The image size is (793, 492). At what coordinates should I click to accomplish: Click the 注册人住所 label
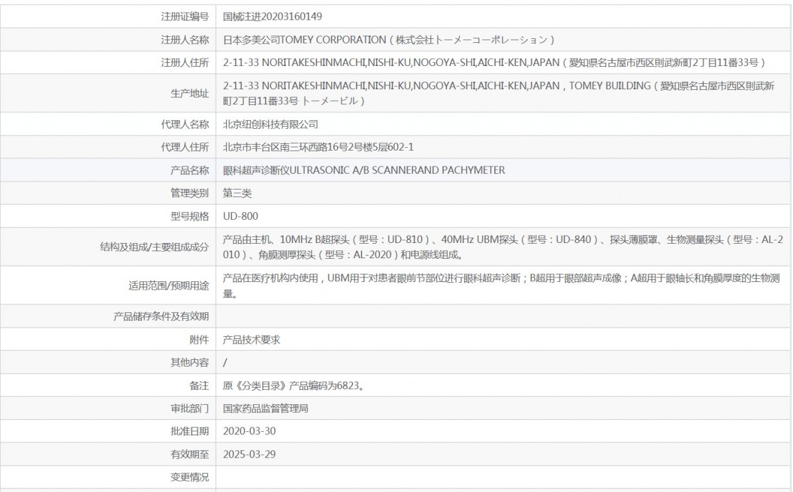pos(184,63)
